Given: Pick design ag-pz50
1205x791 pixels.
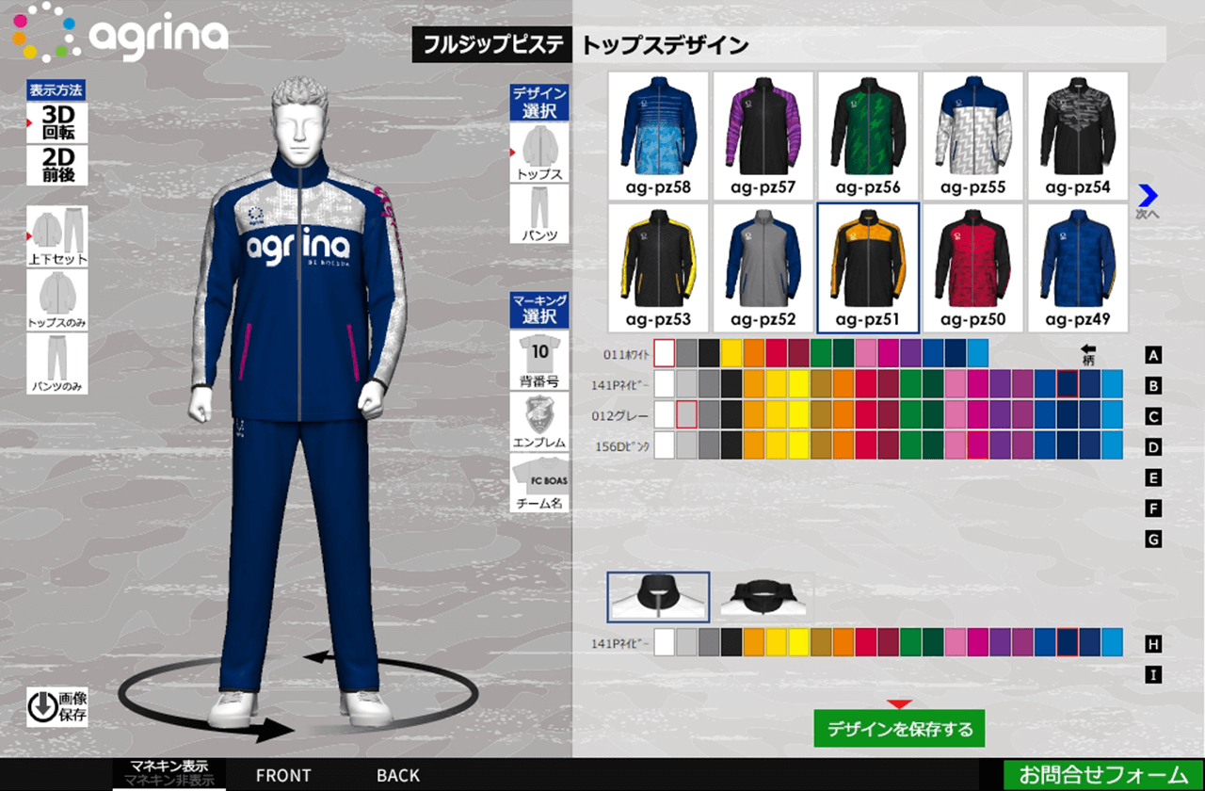Looking at the screenshot, I should [x=972, y=268].
